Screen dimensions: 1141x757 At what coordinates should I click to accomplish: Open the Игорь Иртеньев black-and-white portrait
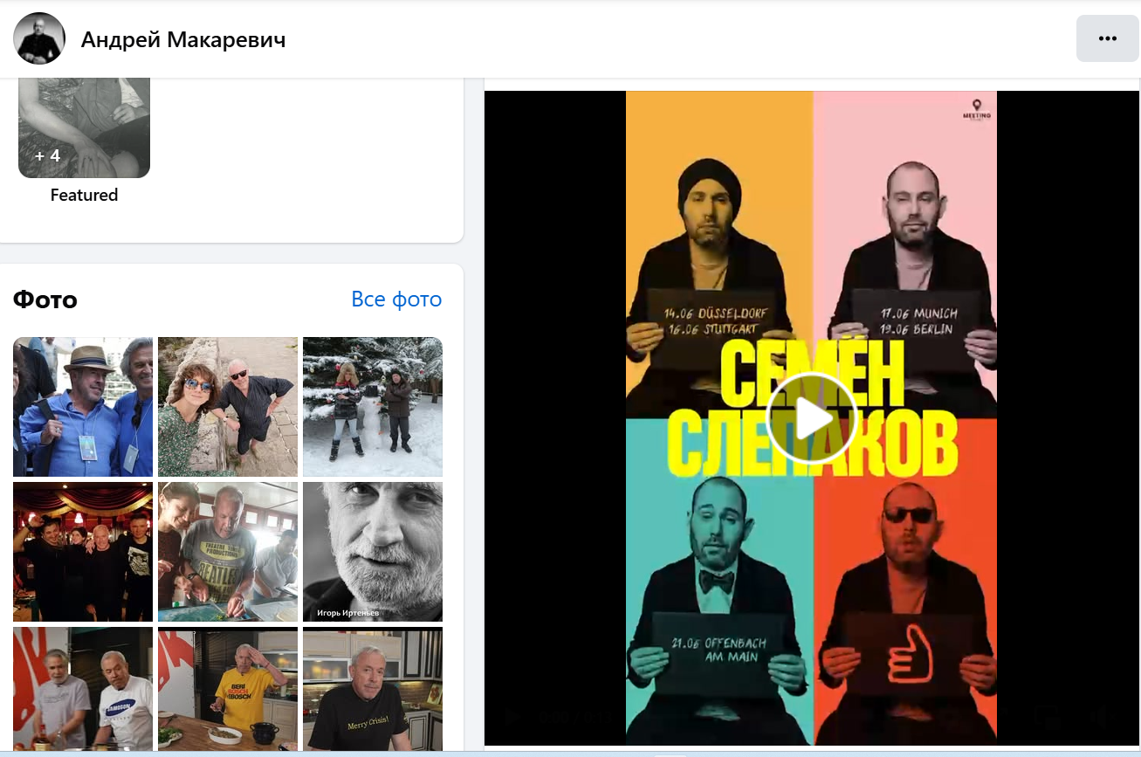tap(373, 552)
